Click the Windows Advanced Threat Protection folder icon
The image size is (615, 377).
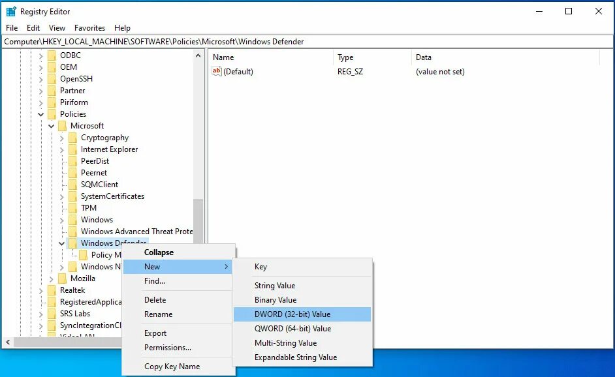[x=72, y=232]
